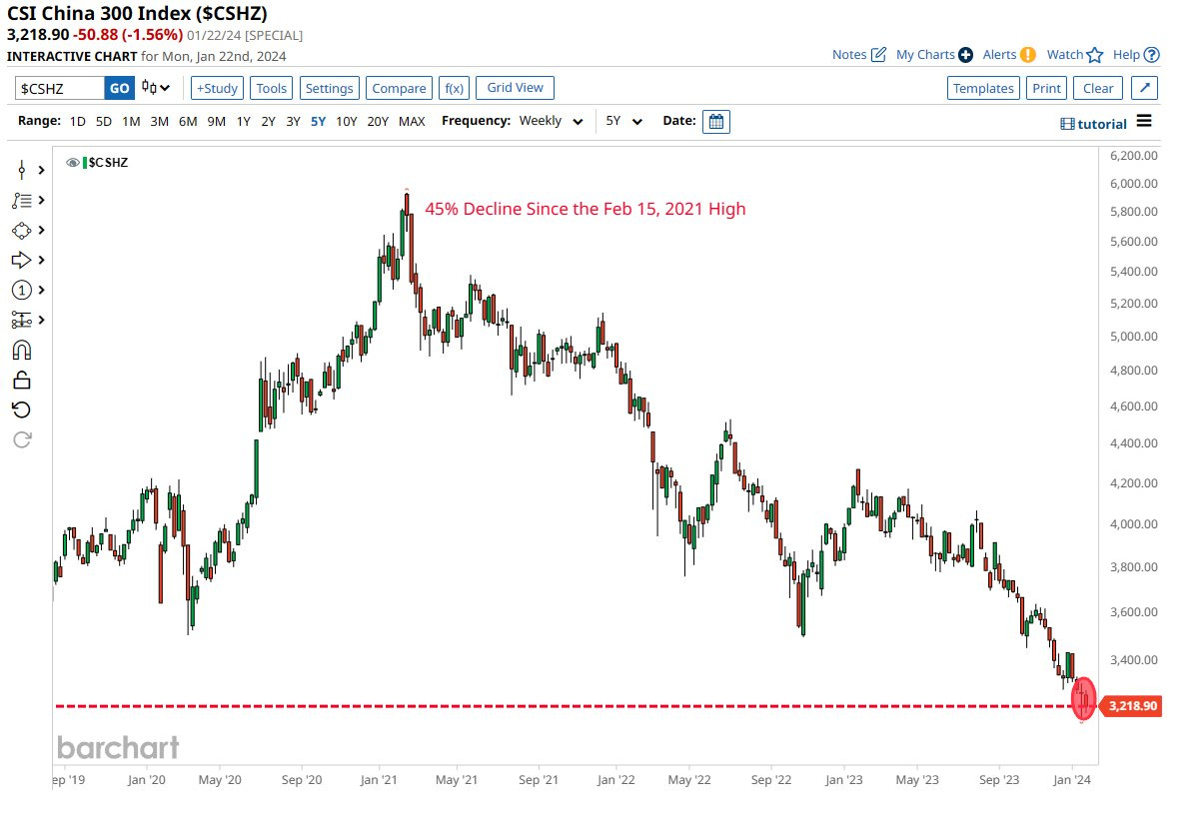Open the calendar date picker icon
The image size is (1192, 820).
pyautogui.click(x=716, y=122)
